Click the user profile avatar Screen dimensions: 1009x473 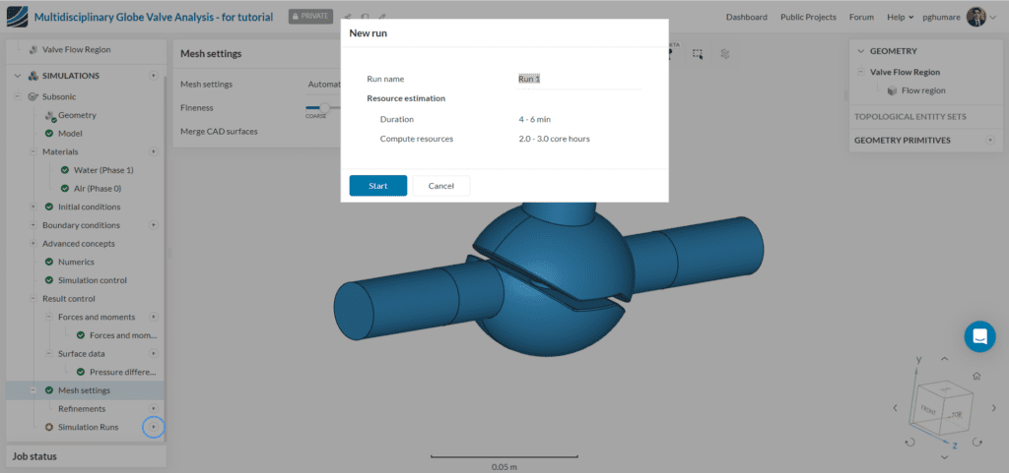pos(976,17)
